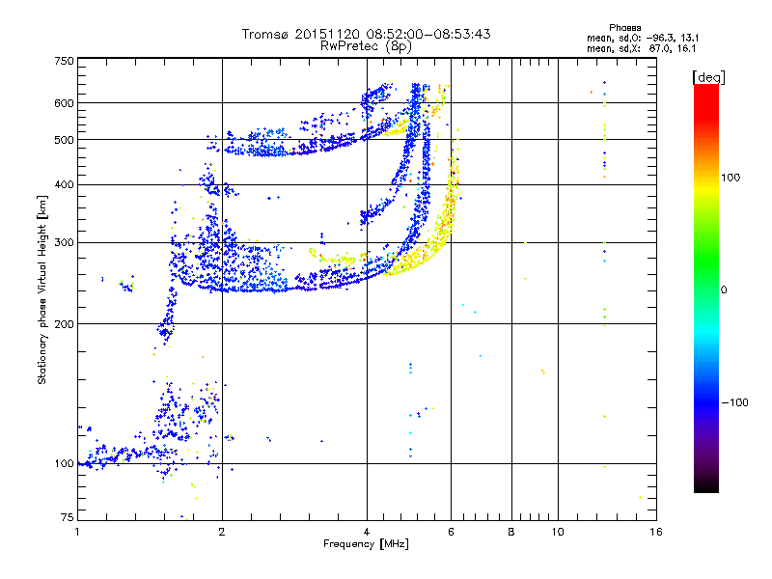Image resolution: width=772 pixels, height=579 pixels.
Task: Select the y-axis tick label '300'
Action: click(x=65, y=242)
